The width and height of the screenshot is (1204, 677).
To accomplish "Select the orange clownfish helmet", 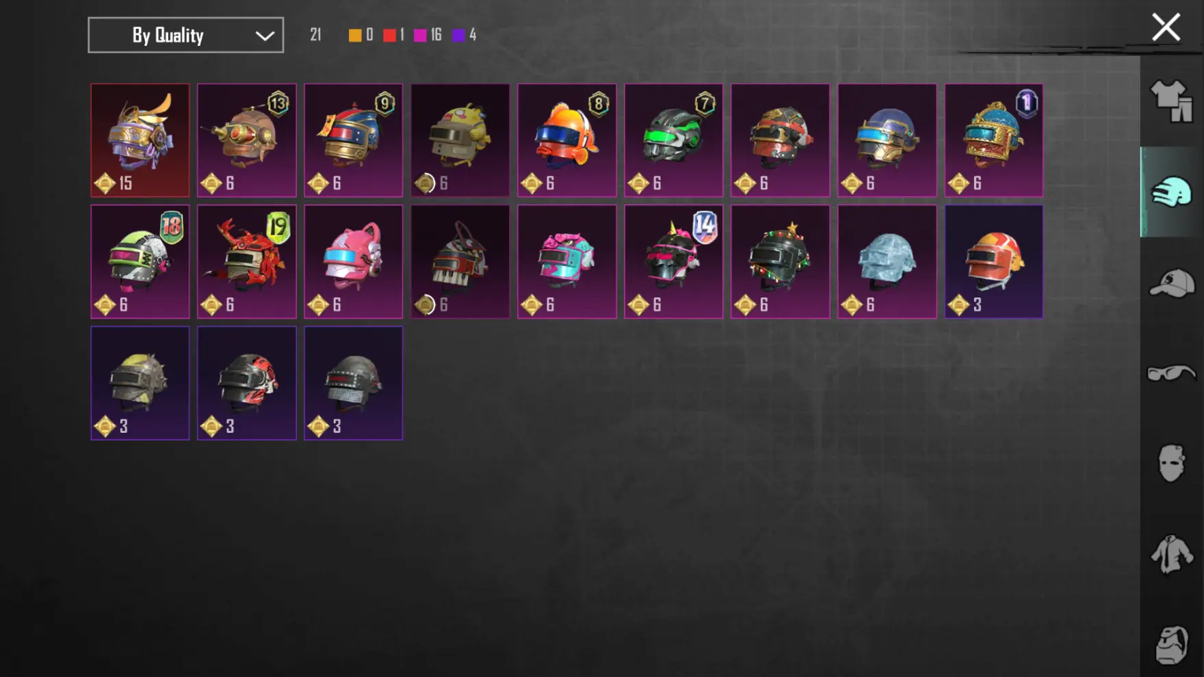I will (x=566, y=140).
